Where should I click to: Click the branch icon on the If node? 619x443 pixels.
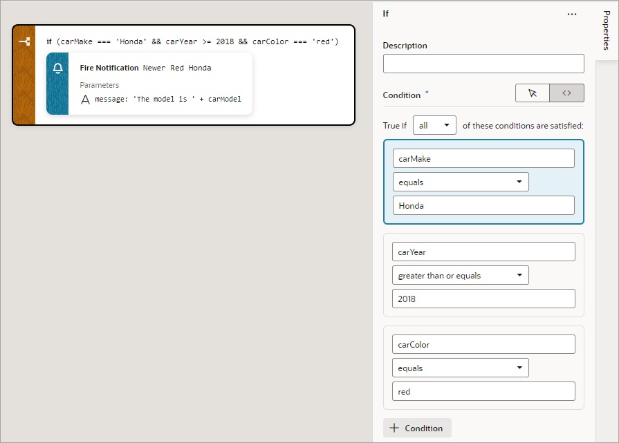24,41
